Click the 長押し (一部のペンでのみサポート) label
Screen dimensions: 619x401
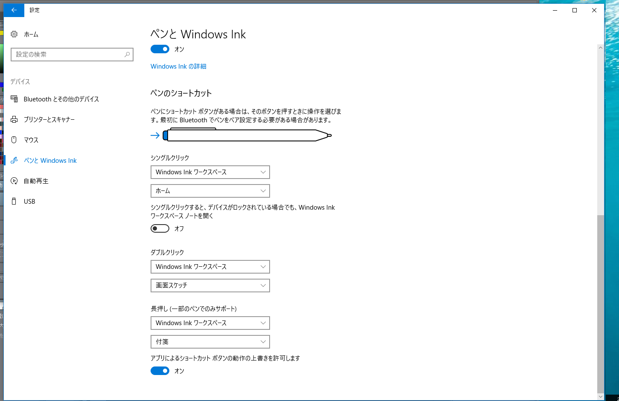pyautogui.click(x=194, y=309)
